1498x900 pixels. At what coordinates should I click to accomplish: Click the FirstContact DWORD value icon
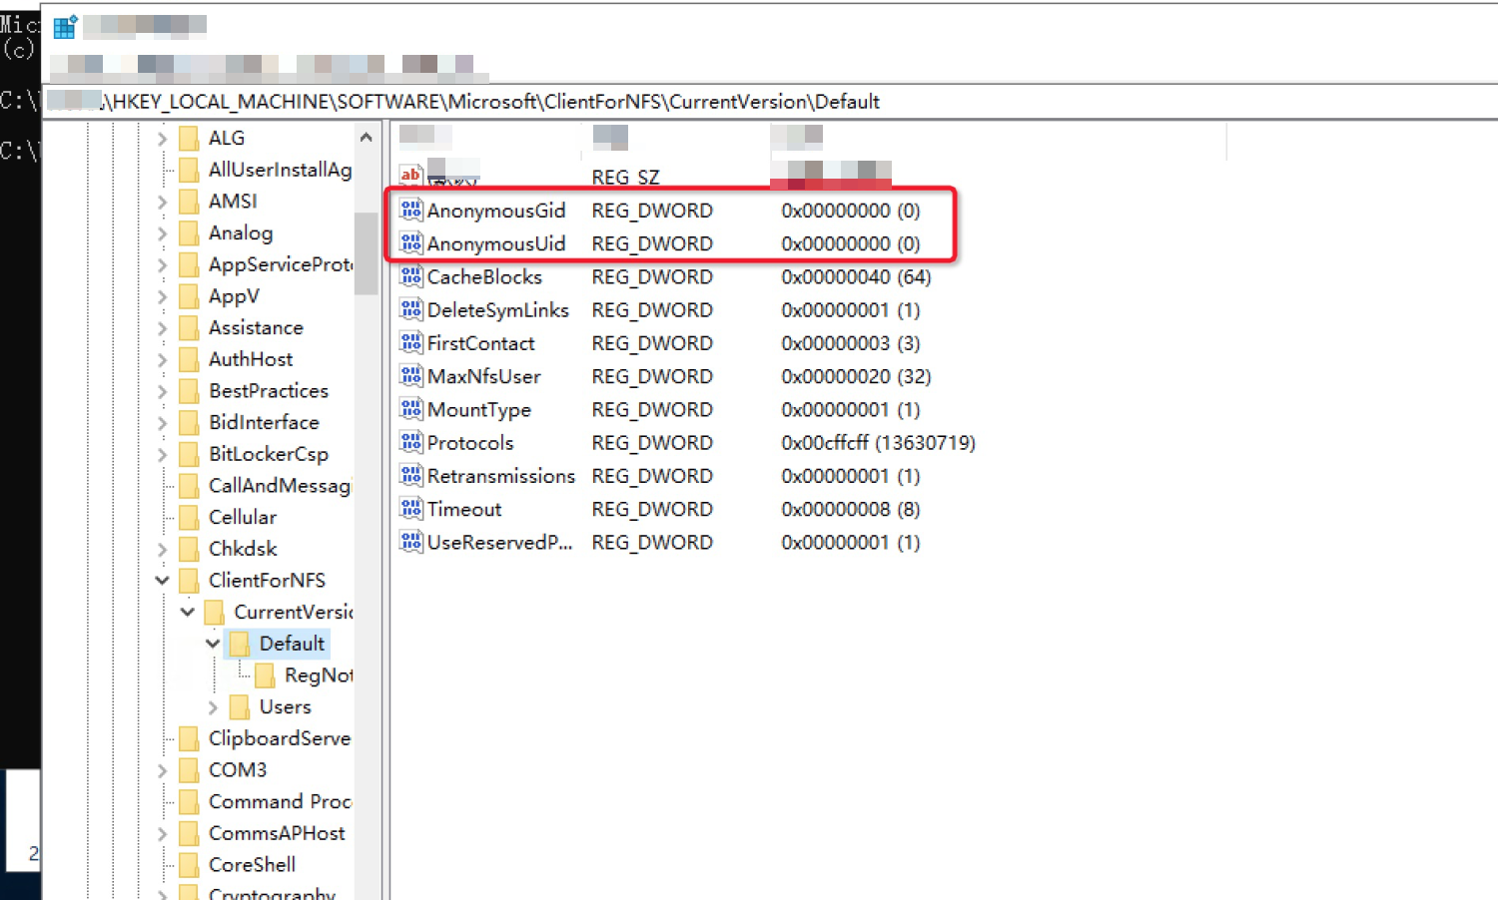click(410, 342)
